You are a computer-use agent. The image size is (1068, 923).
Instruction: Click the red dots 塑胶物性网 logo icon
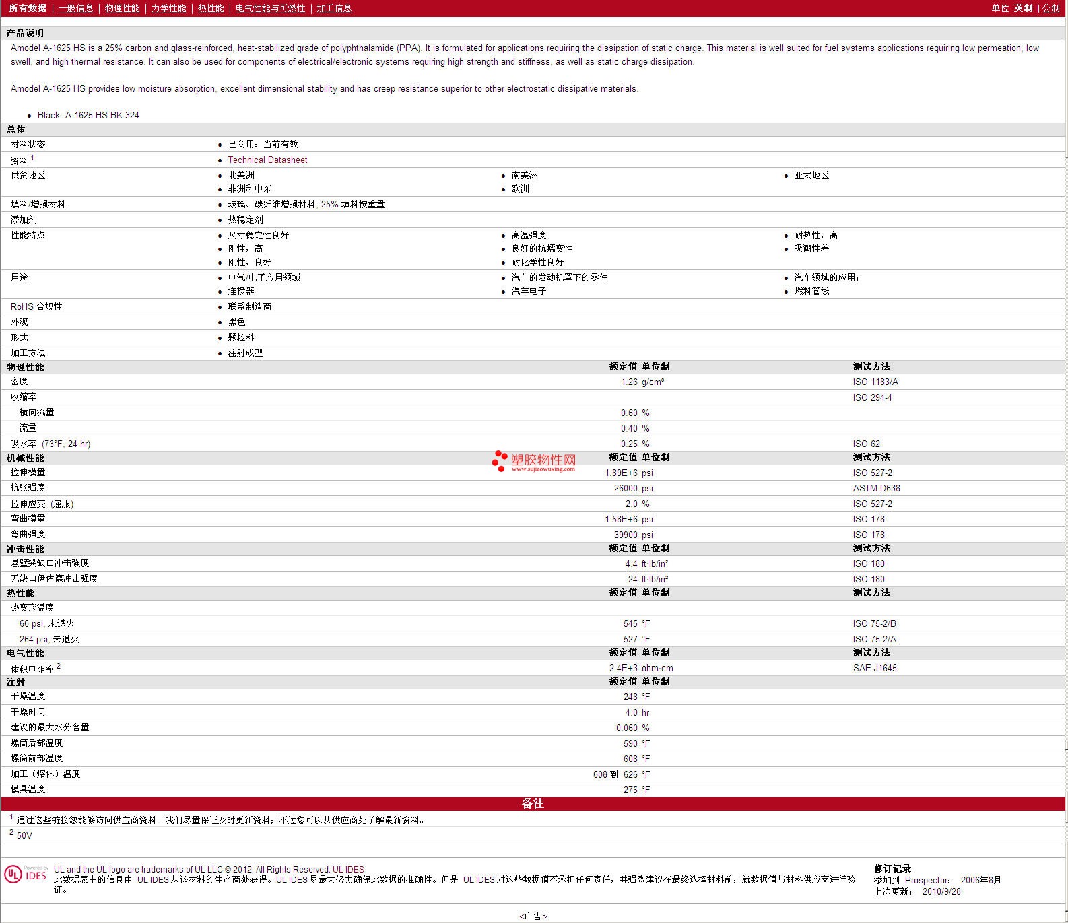click(x=499, y=460)
